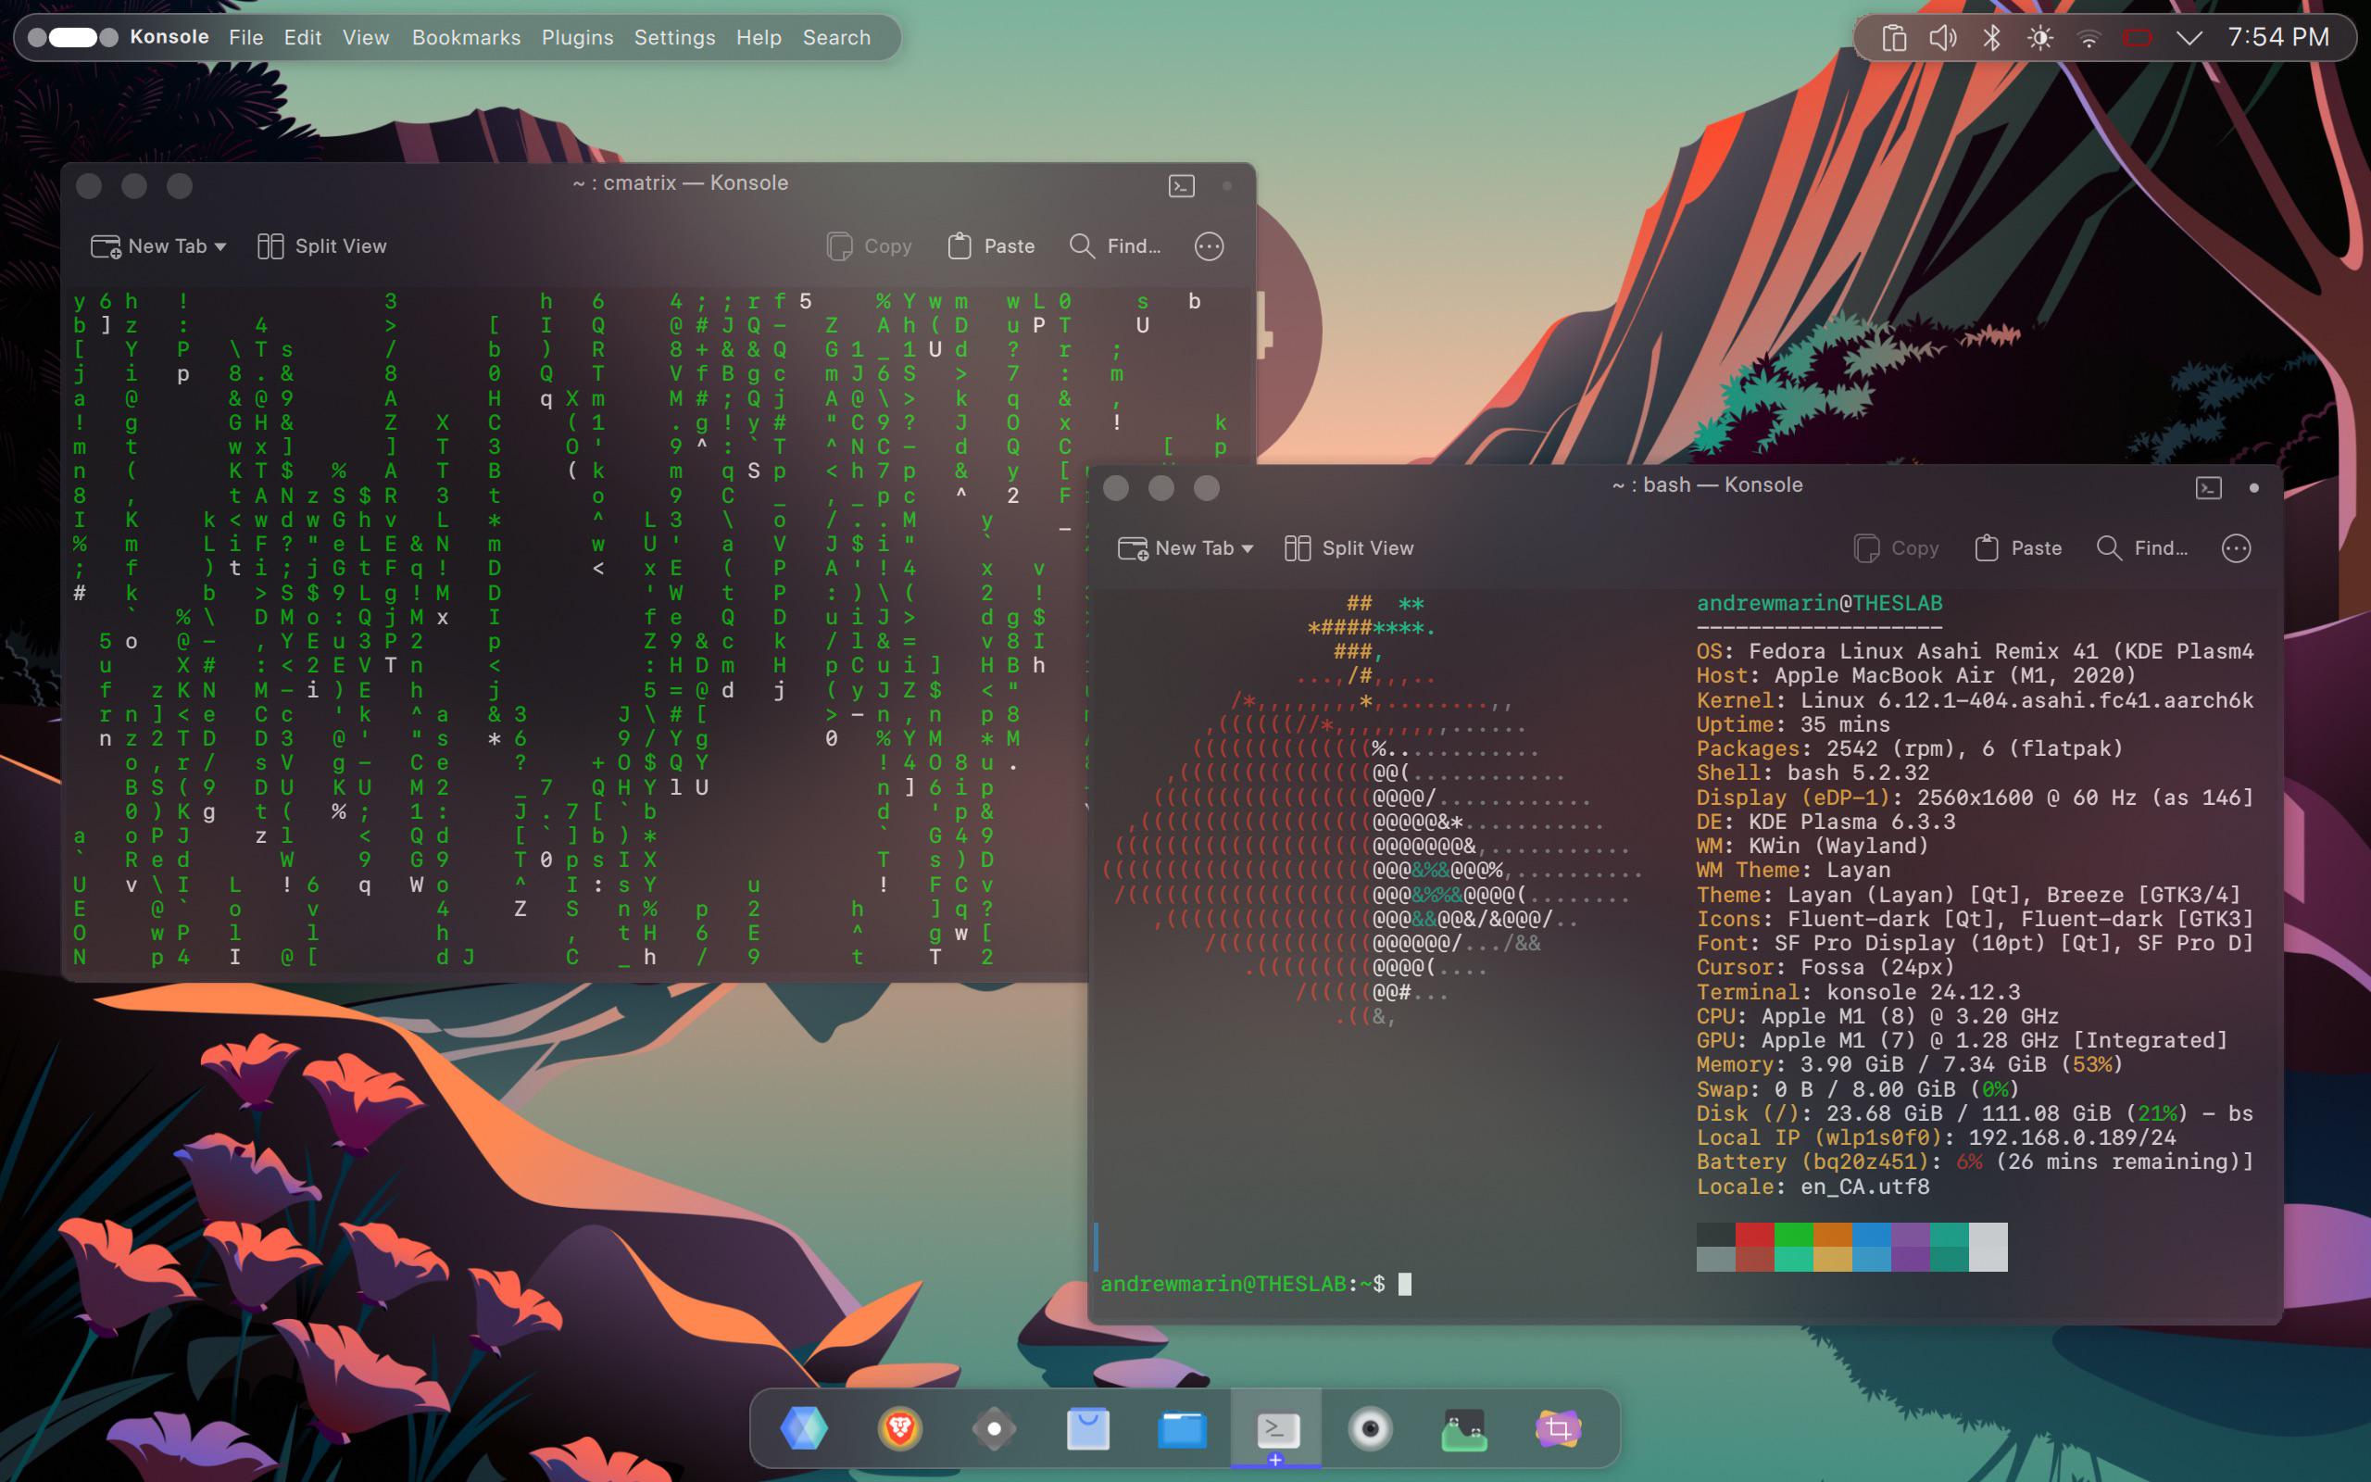This screenshot has width=2371, height=1482.
Task: Open the gray diamond settings app in dock
Action: 994,1428
